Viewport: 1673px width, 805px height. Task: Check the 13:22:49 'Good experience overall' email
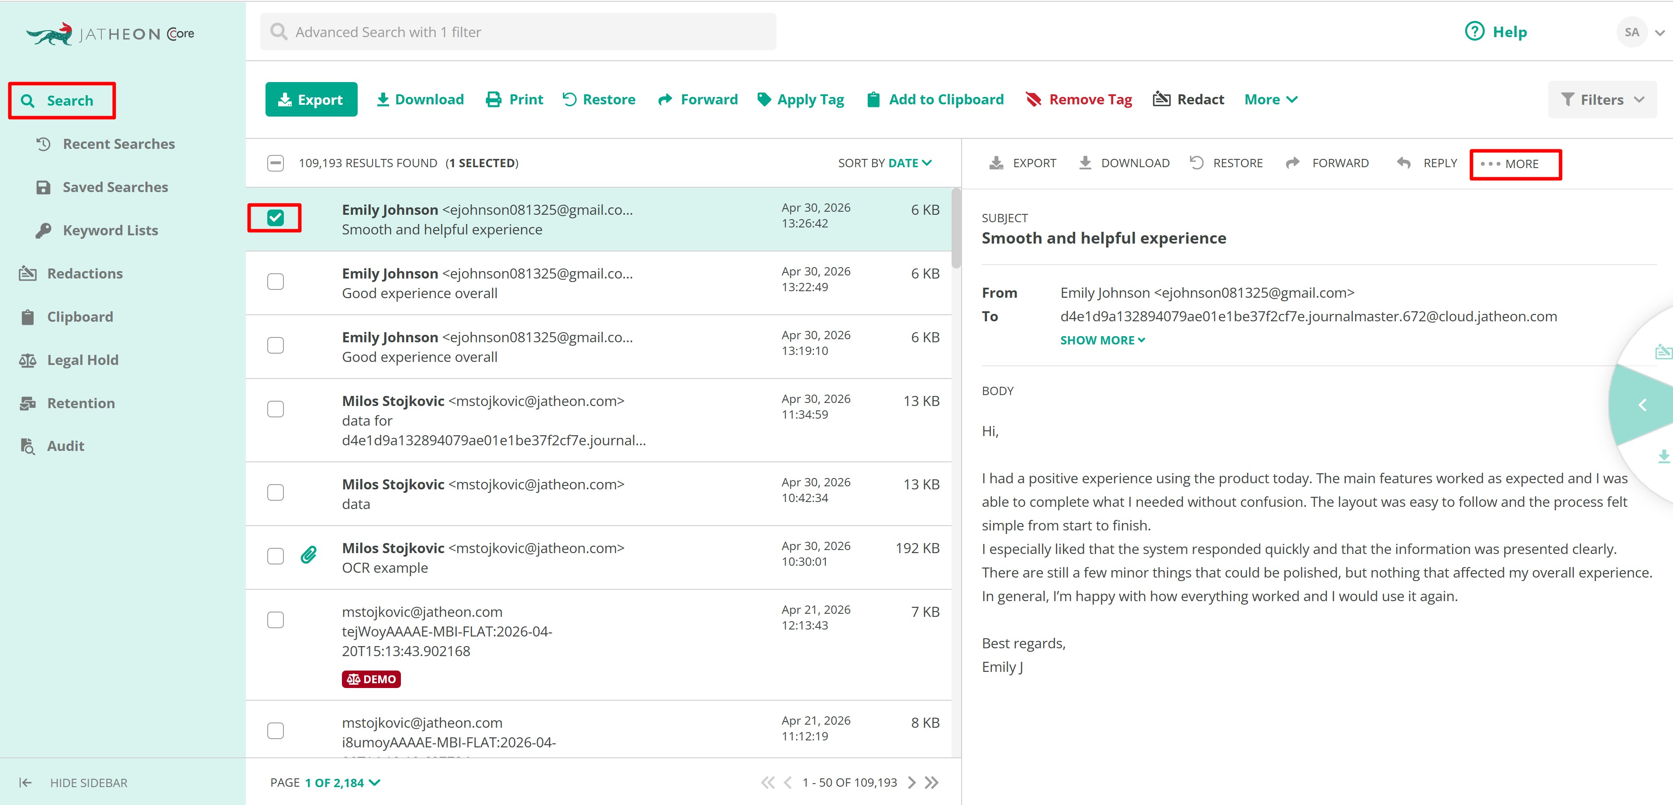click(276, 281)
